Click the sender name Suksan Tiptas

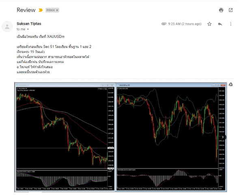point(29,24)
